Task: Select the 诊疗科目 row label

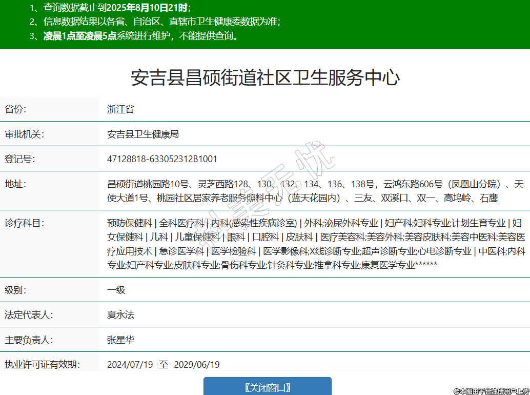Action: (x=24, y=223)
